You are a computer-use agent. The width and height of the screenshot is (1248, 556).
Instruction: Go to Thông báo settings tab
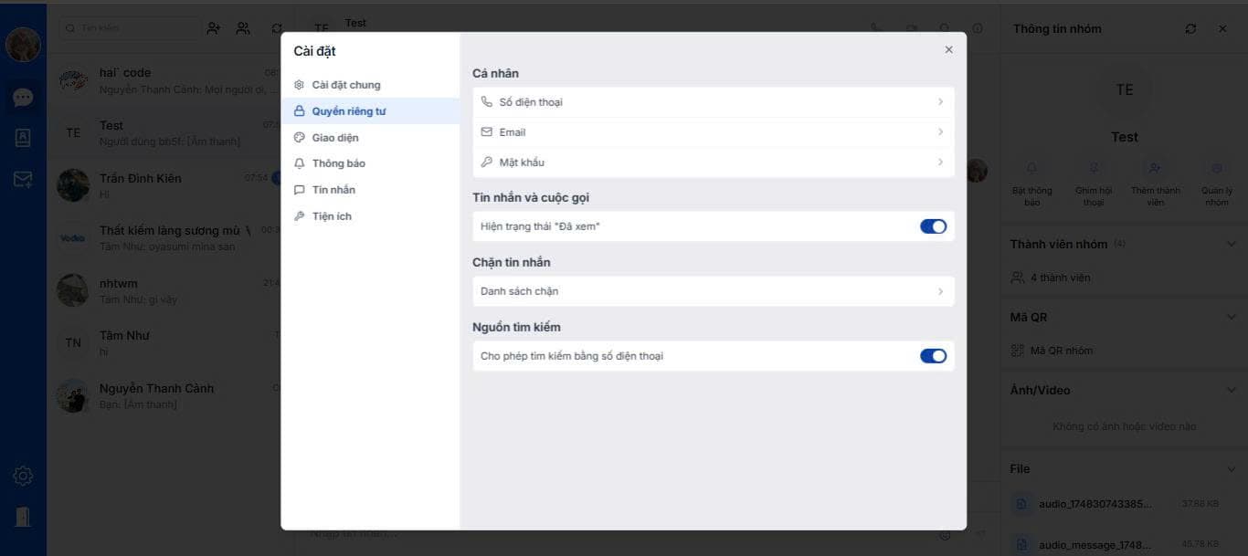(x=370, y=163)
